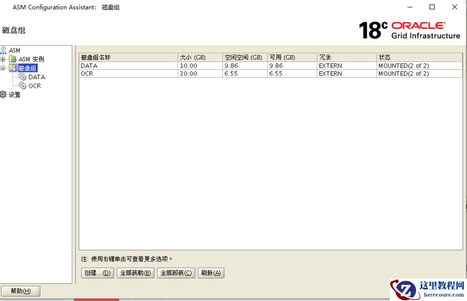Viewport: 467px width, 301px height.
Task: Click the 刷新(A) button
Action: (x=211, y=273)
